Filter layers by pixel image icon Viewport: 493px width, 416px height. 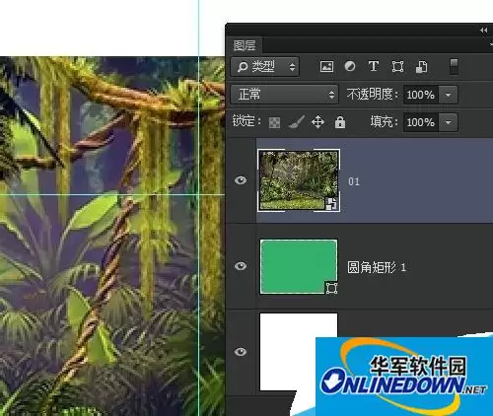click(x=326, y=67)
